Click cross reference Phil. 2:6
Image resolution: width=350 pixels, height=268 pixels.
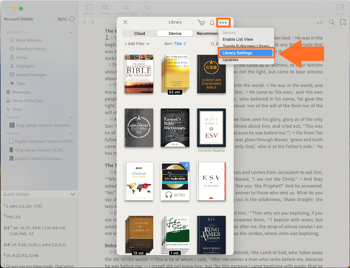coord(13,217)
